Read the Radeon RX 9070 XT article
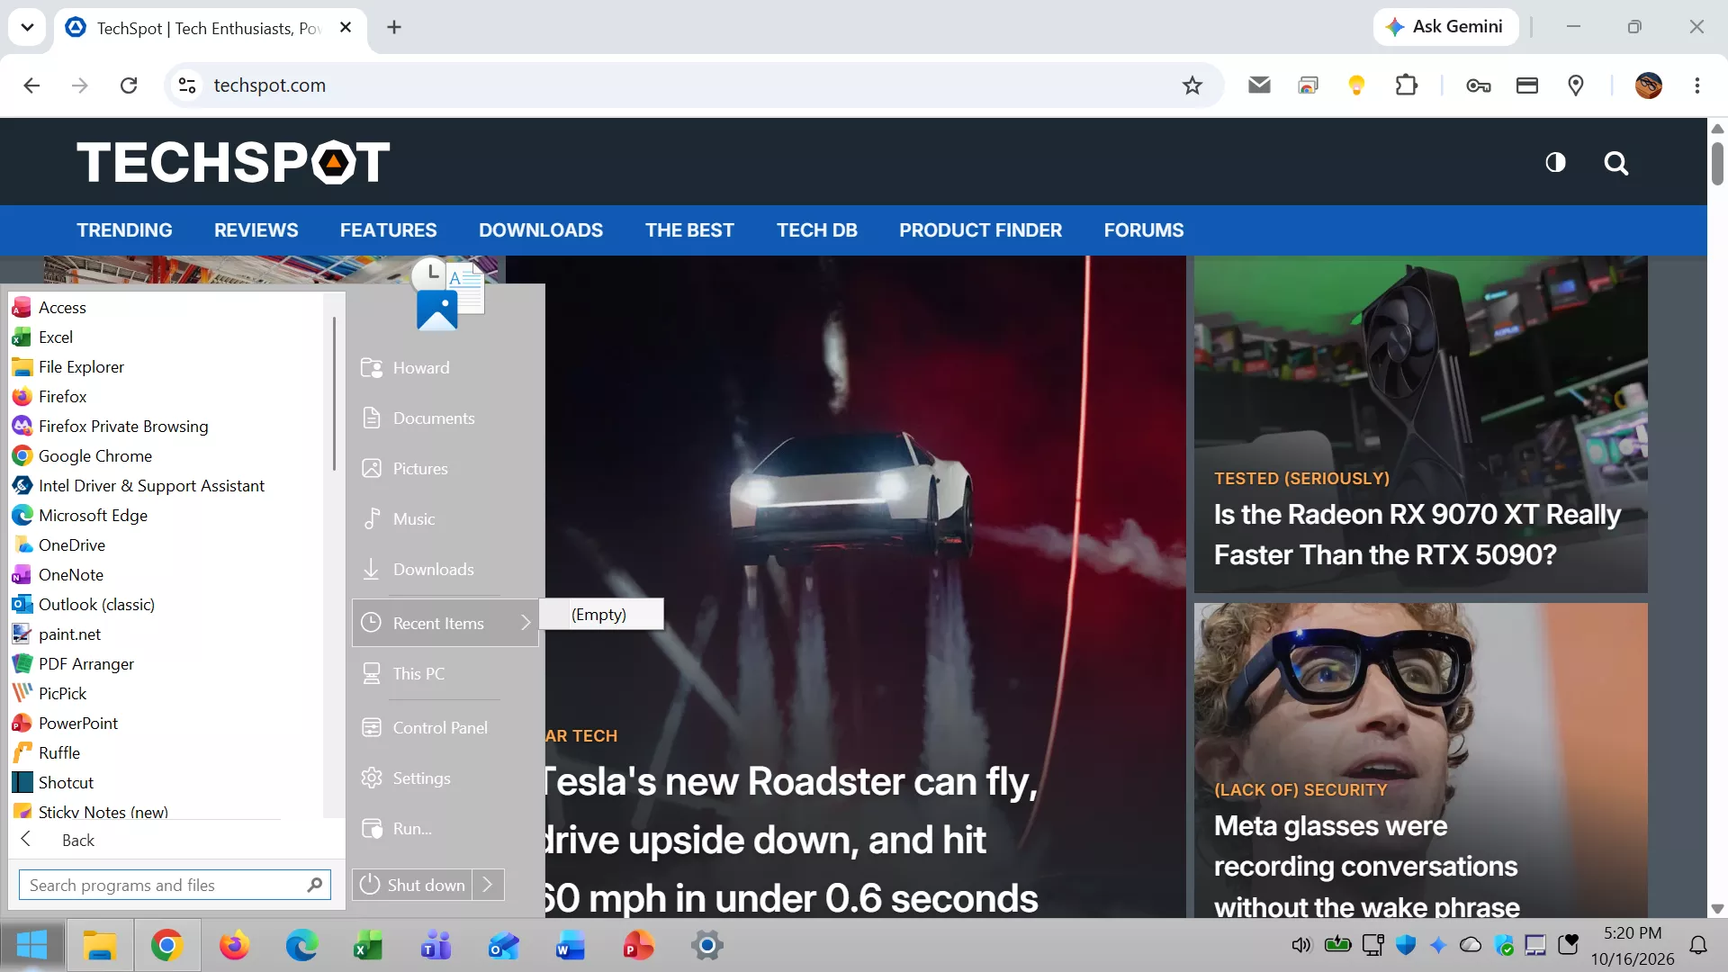 (1417, 535)
